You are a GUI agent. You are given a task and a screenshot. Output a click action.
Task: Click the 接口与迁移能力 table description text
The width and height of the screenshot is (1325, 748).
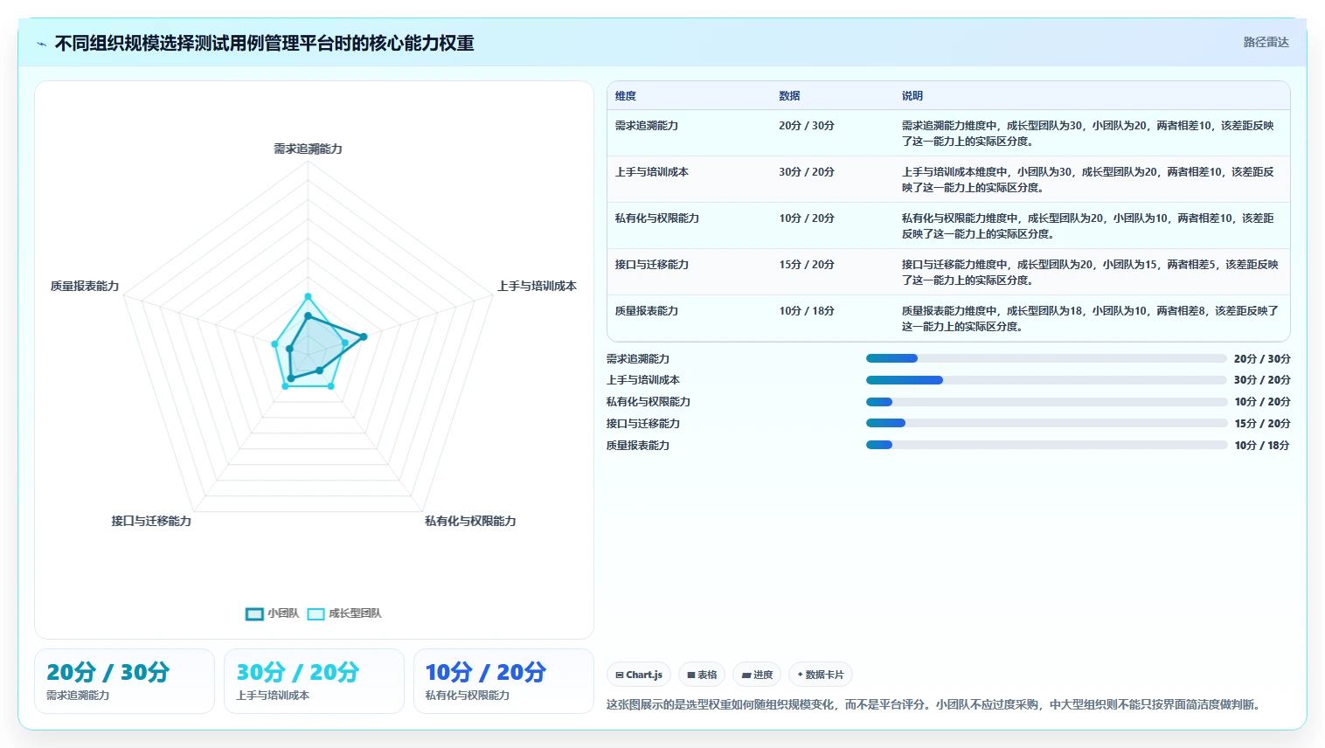click(x=1090, y=272)
